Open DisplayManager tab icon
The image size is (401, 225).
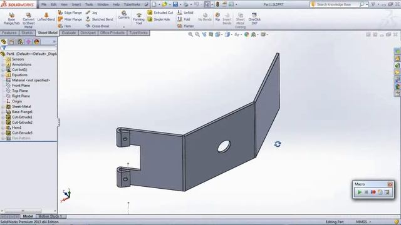pos(36,42)
